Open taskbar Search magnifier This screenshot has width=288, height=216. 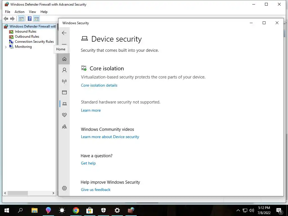click(20, 210)
